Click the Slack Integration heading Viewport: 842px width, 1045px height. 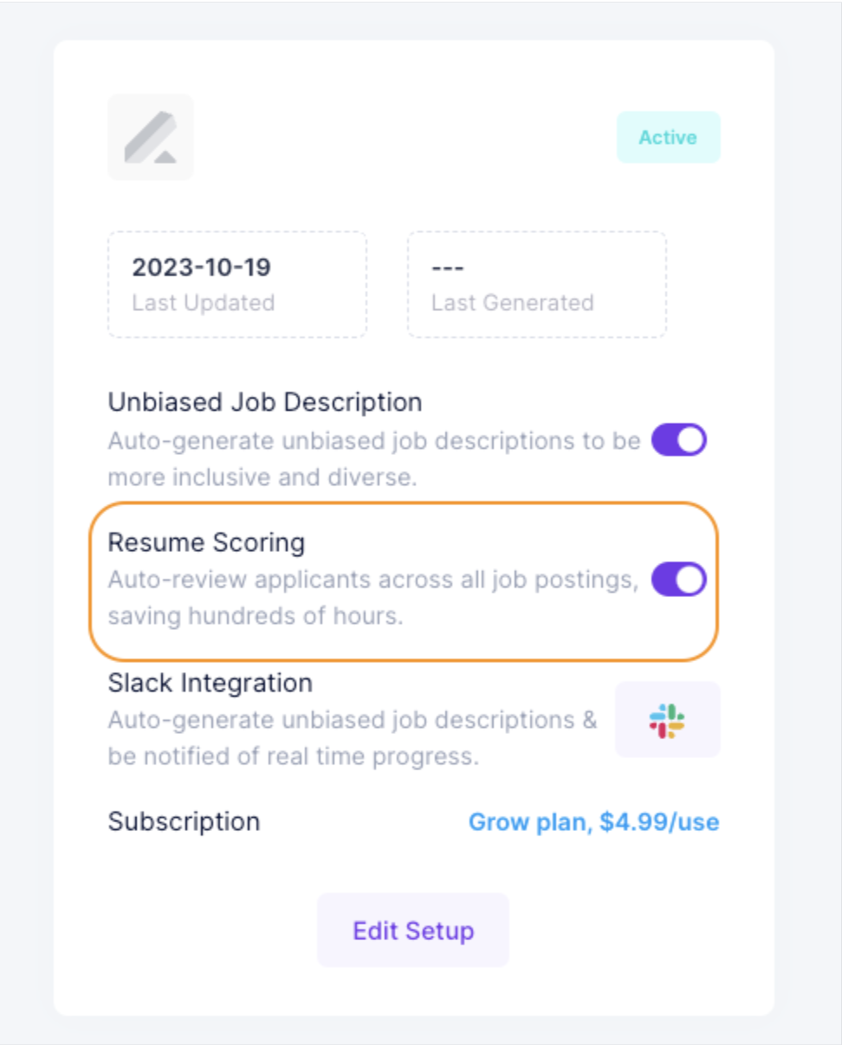tap(210, 683)
